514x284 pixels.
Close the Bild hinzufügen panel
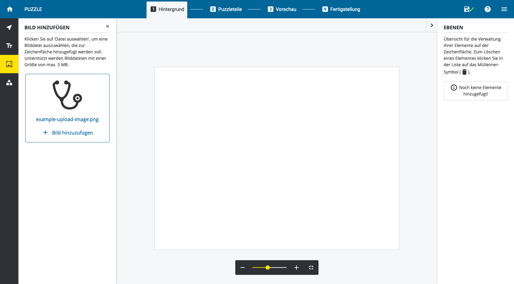107,27
